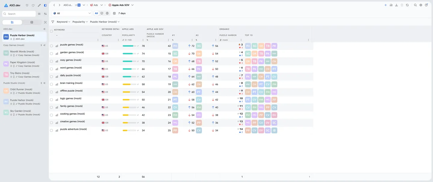Click the refresh data icon
Screen dimensions: 433x182
407,5
